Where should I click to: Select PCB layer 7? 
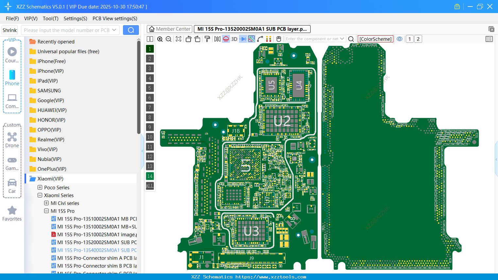click(150, 107)
